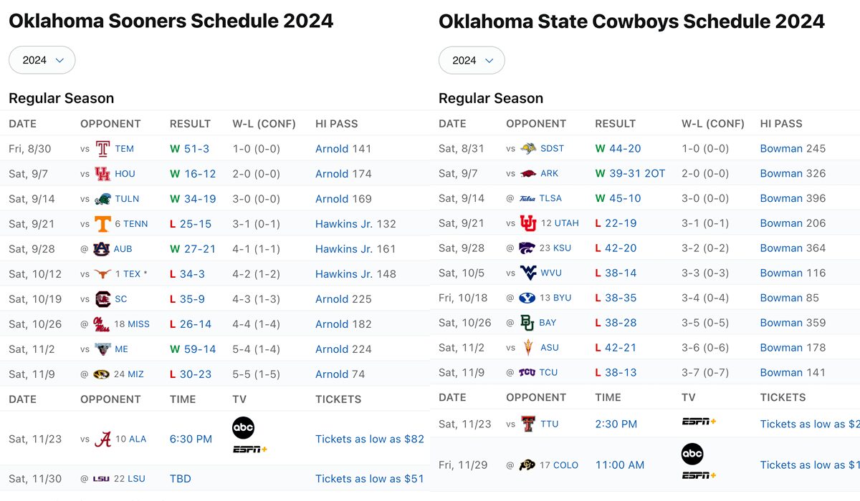Click the Houston Cougars logo icon
This screenshot has width=860, height=501.
point(102,174)
